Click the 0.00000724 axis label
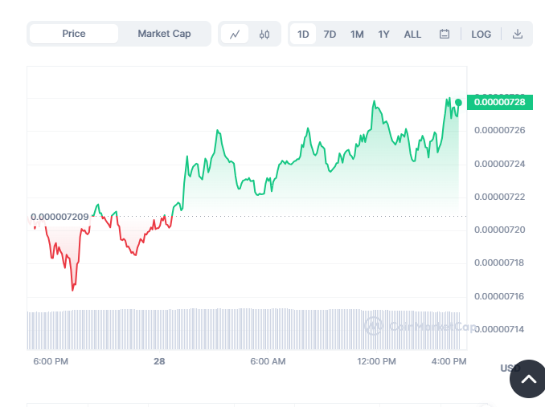Viewport: 545px width, 407px height. click(x=499, y=164)
